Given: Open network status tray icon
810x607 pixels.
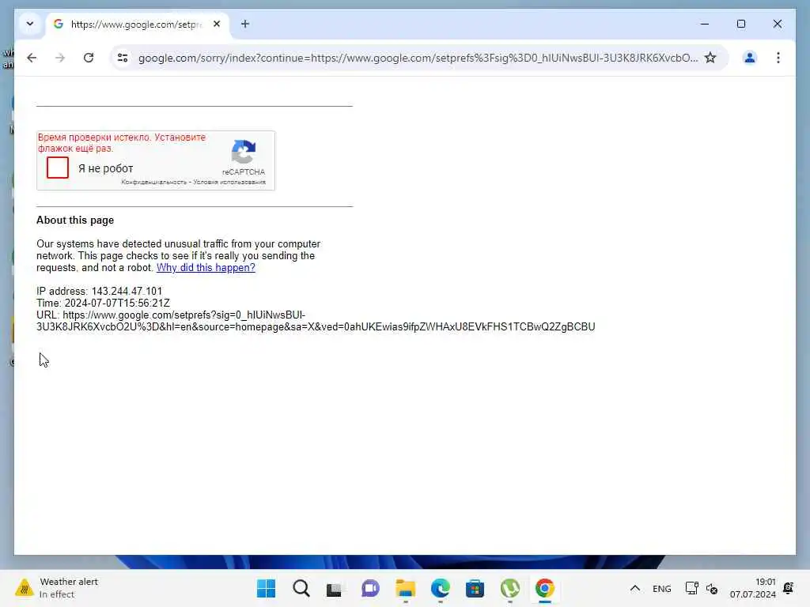Looking at the screenshot, I should coord(691,588).
